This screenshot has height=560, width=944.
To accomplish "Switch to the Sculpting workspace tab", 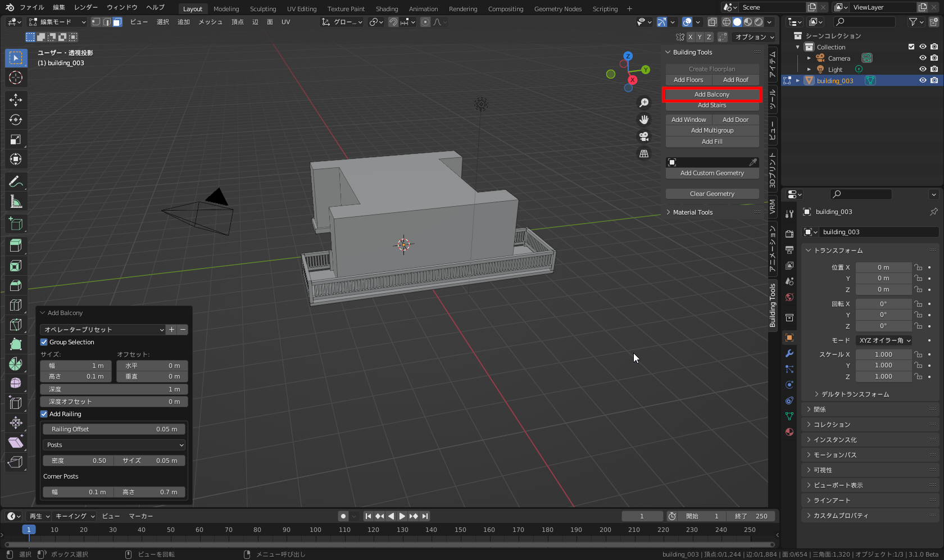I will pyautogui.click(x=262, y=8).
